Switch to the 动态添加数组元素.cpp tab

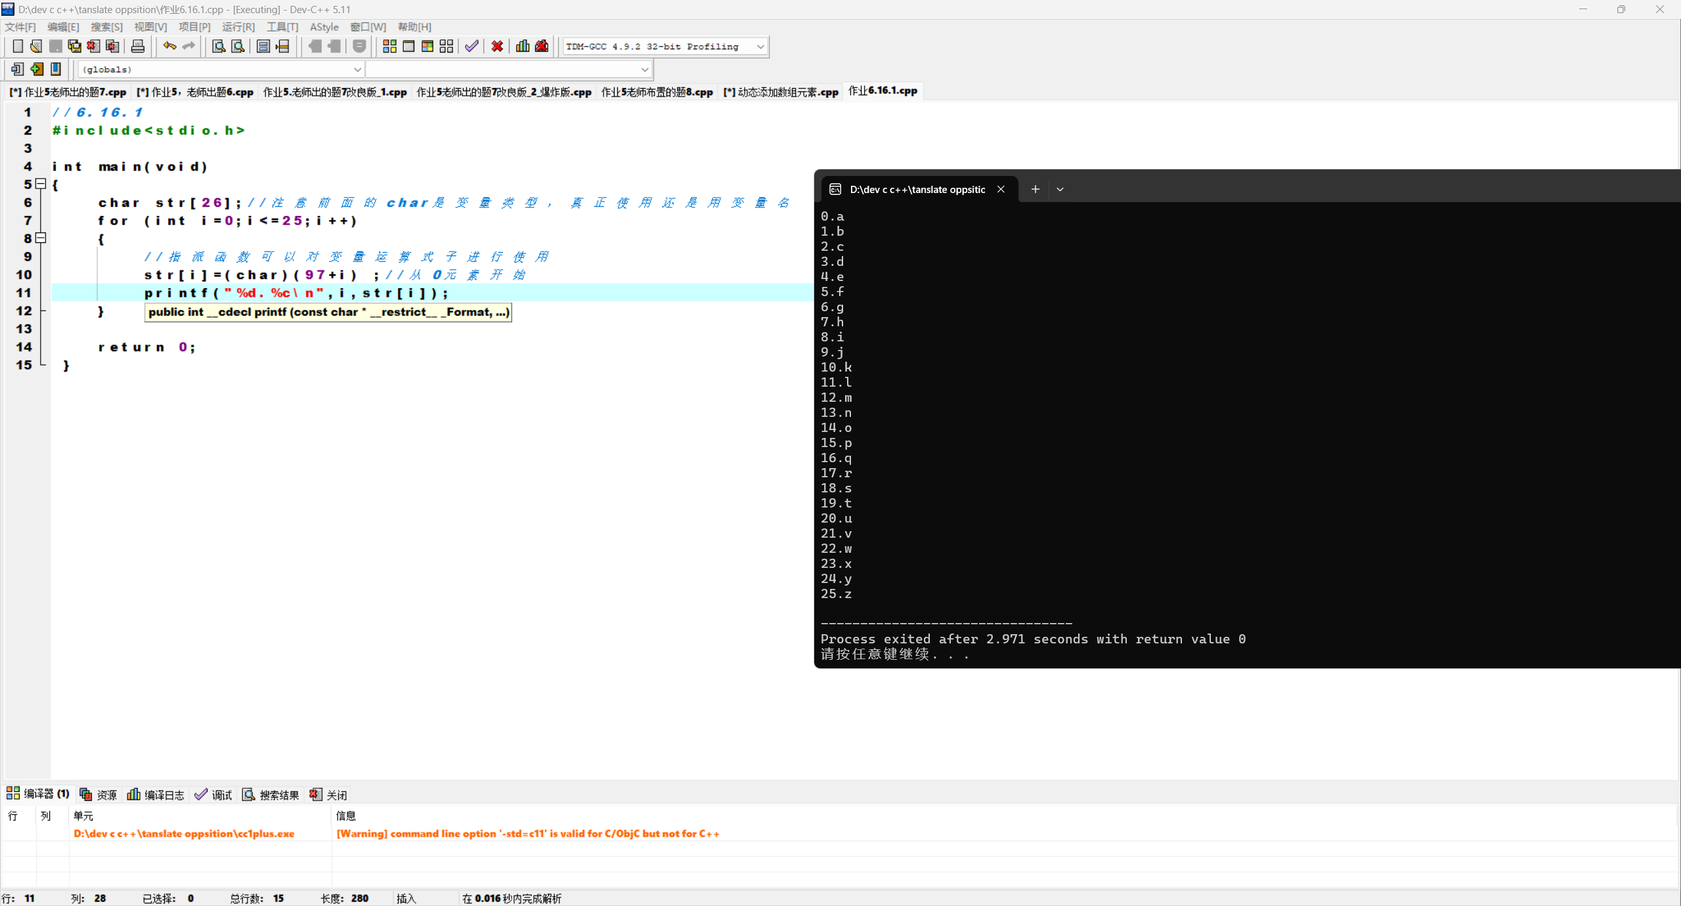point(781,92)
